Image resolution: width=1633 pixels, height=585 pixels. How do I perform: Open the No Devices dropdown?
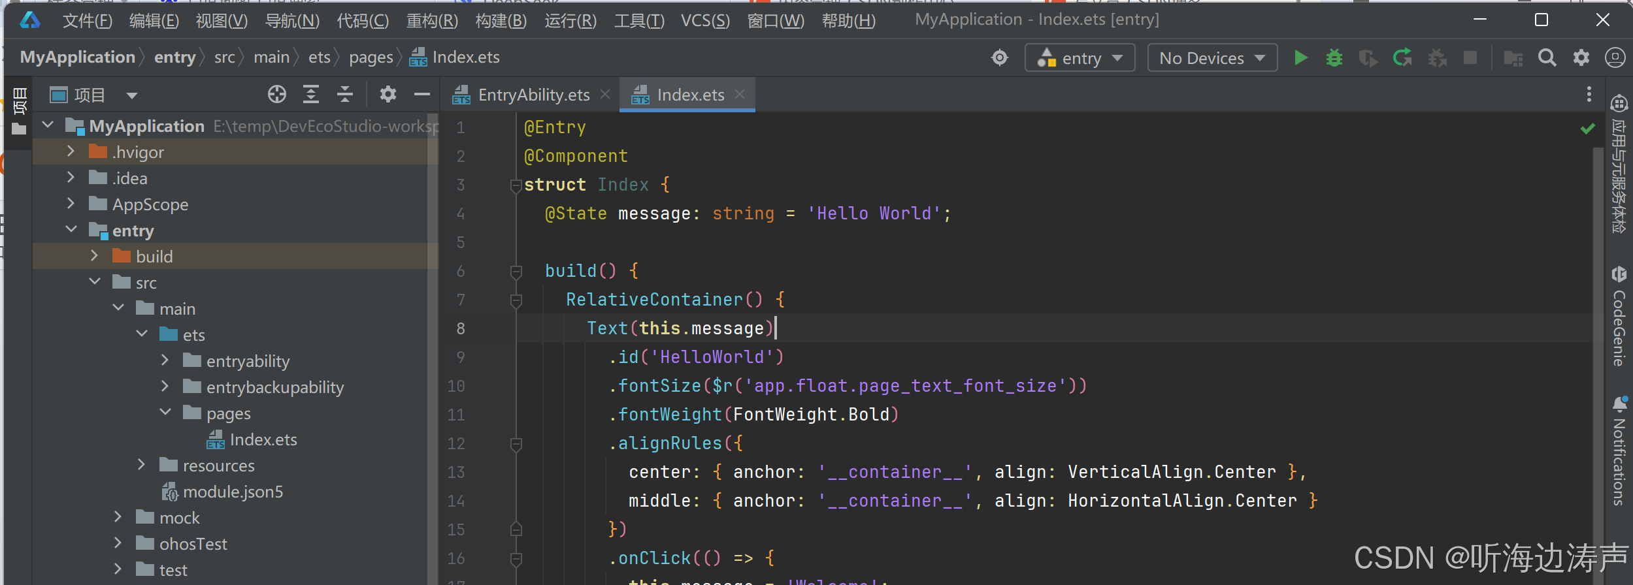pos(1212,58)
